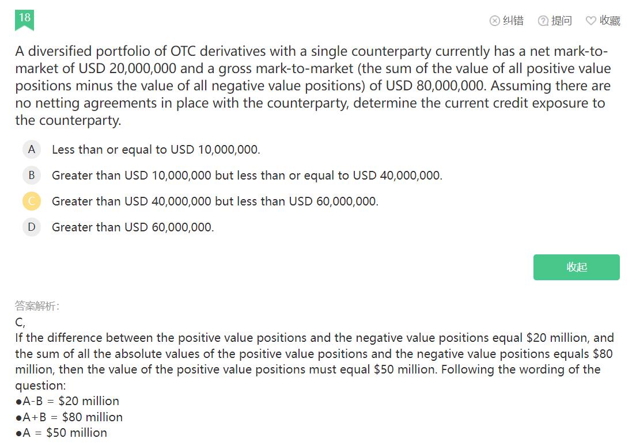Click the 提问 text label
The width and height of the screenshot is (636, 446).
(x=562, y=21)
